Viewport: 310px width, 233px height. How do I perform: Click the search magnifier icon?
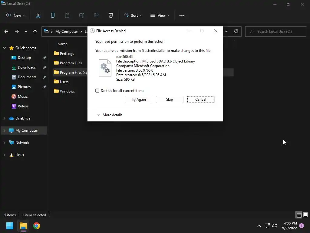click(252, 31)
